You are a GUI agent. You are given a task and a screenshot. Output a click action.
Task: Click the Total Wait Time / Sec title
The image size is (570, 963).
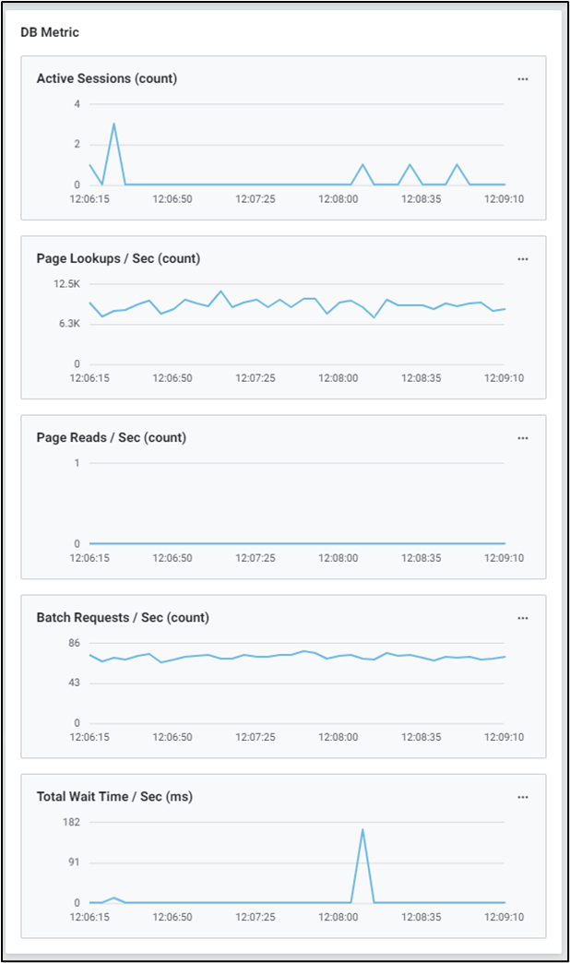click(114, 796)
